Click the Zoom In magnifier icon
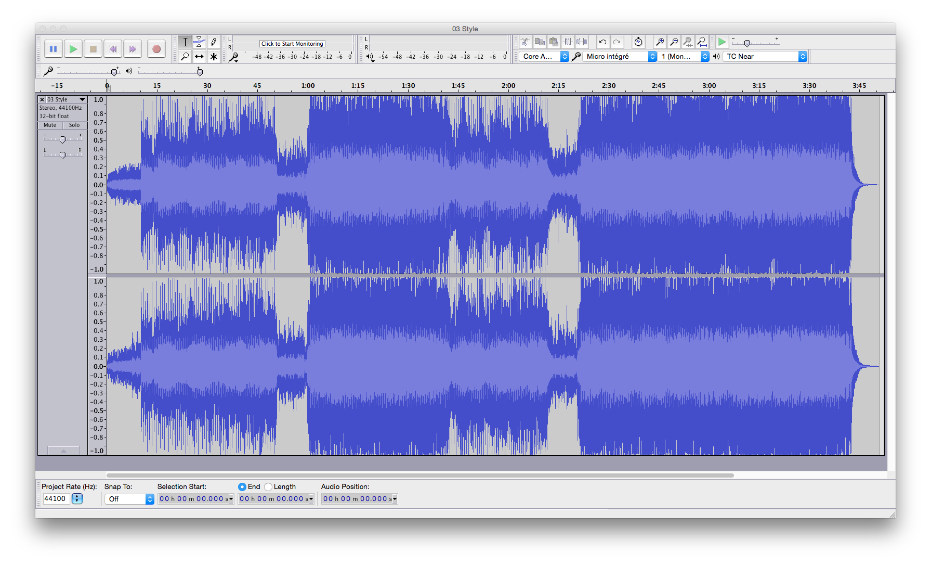This screenshot has height=566, width=931. 659,42
